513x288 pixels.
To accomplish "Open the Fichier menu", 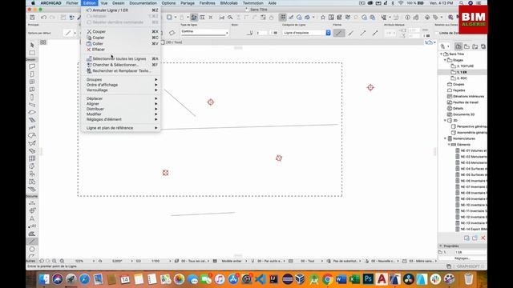I will pos(72,3).
